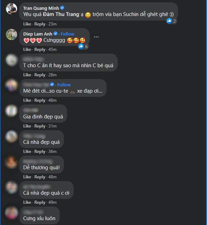This screenshot has height=225, width=207.
Task: Like the comment 'T cho C ăn ít hay sao'
Action: pyautogui.click(x=27, y=75)
